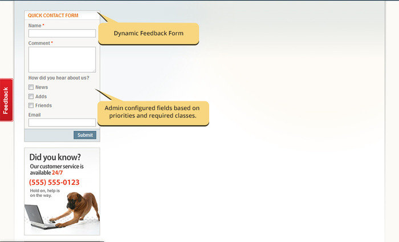Click the Quick Contact Form header
The width and height of the screenshot is (399, 242).
[x=53, y=15]
